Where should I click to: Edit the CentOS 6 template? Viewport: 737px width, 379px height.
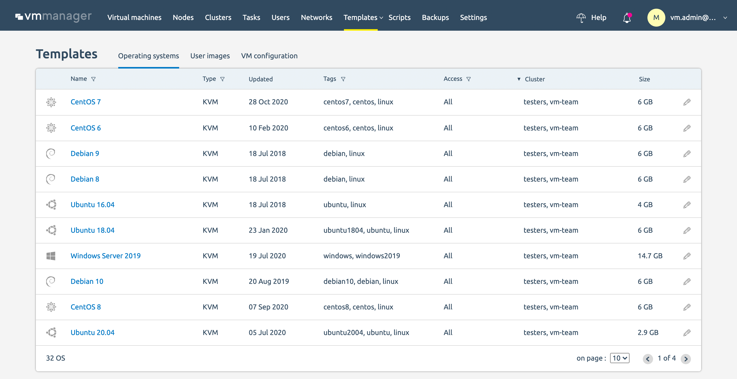click(687, 128)
